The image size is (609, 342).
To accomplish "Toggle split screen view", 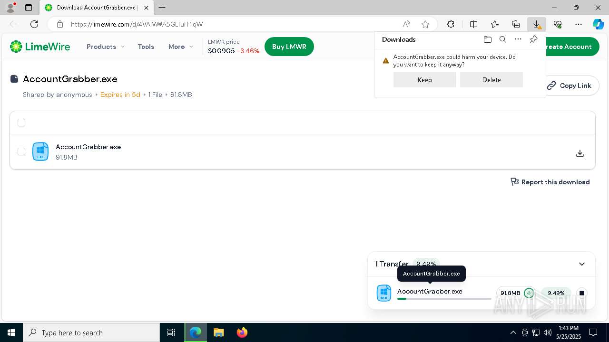I will (x=473, y=24).
